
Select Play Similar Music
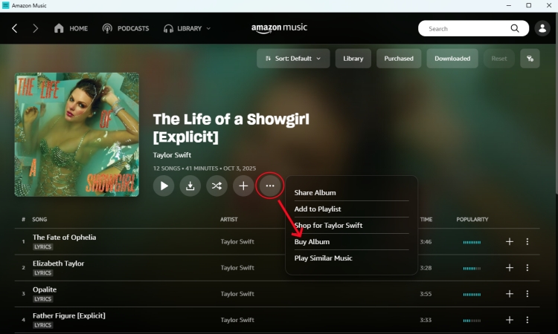(323, 258)
